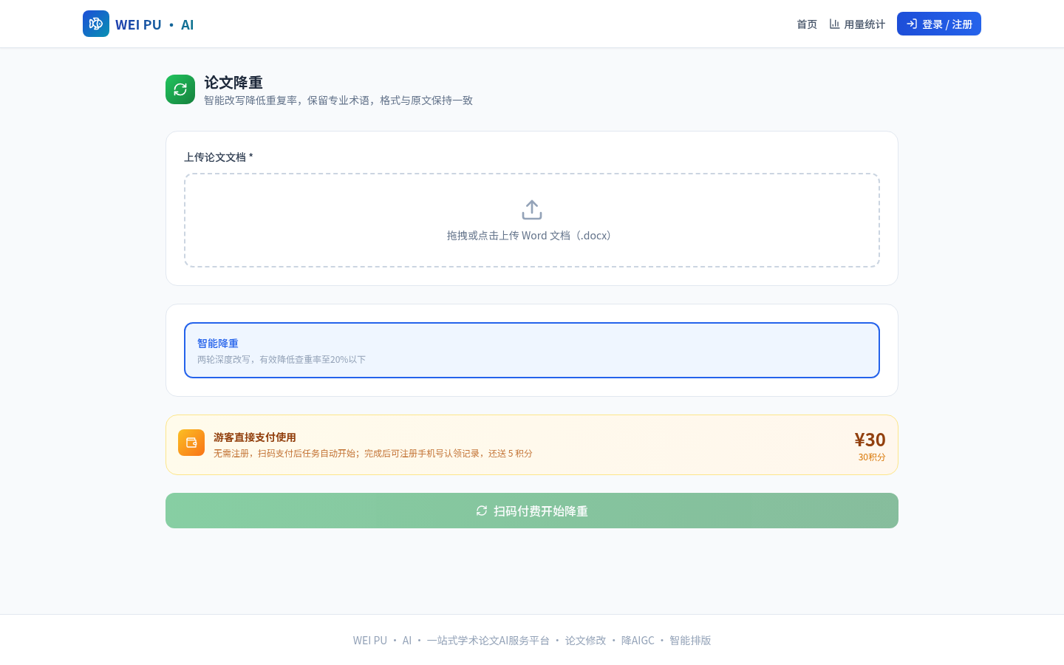Click the upload arrow icon in drop zone

[532, 210]
